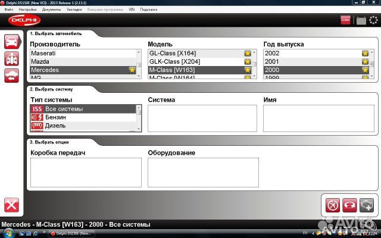
Task: Click the glow plug icon beside Дизель
Action: tap(37, 126)
